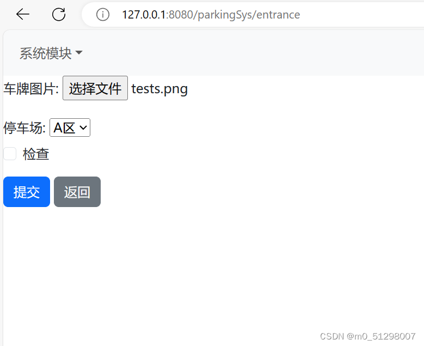Click the 检查 checkbox label
This screenshot has height=346, width=424.
click(x=36, y=154)
